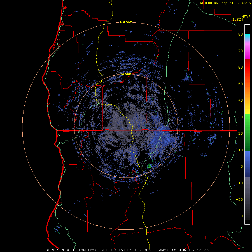Click the -30 value on the dBZ scale
The image size is (252, 252).
[239, 216]
